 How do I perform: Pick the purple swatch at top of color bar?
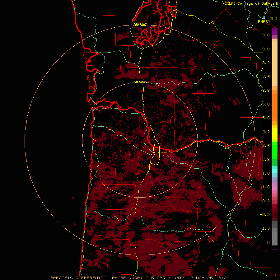275,31
